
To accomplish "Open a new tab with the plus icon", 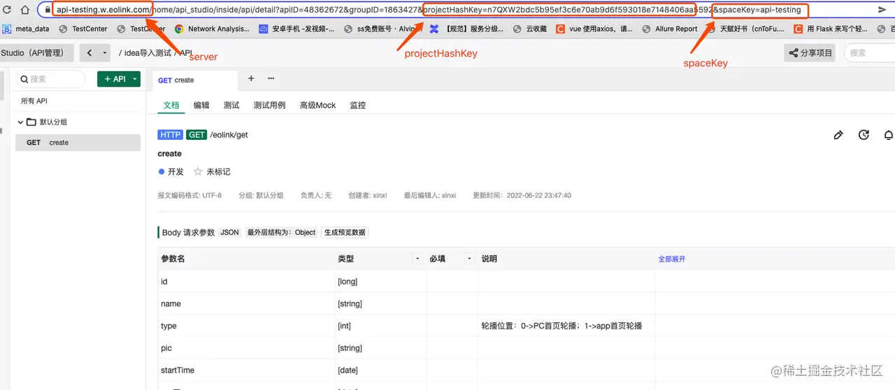I will [251, 79].
